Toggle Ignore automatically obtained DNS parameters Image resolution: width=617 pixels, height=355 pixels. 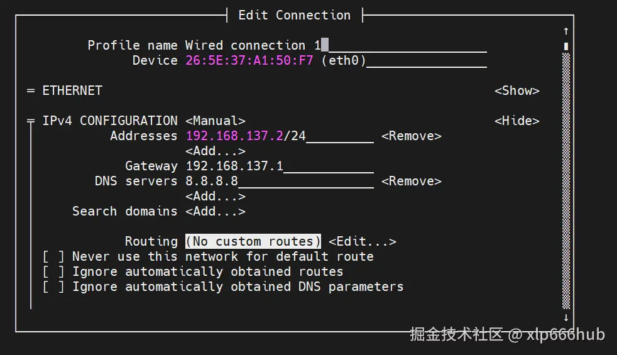53,287
